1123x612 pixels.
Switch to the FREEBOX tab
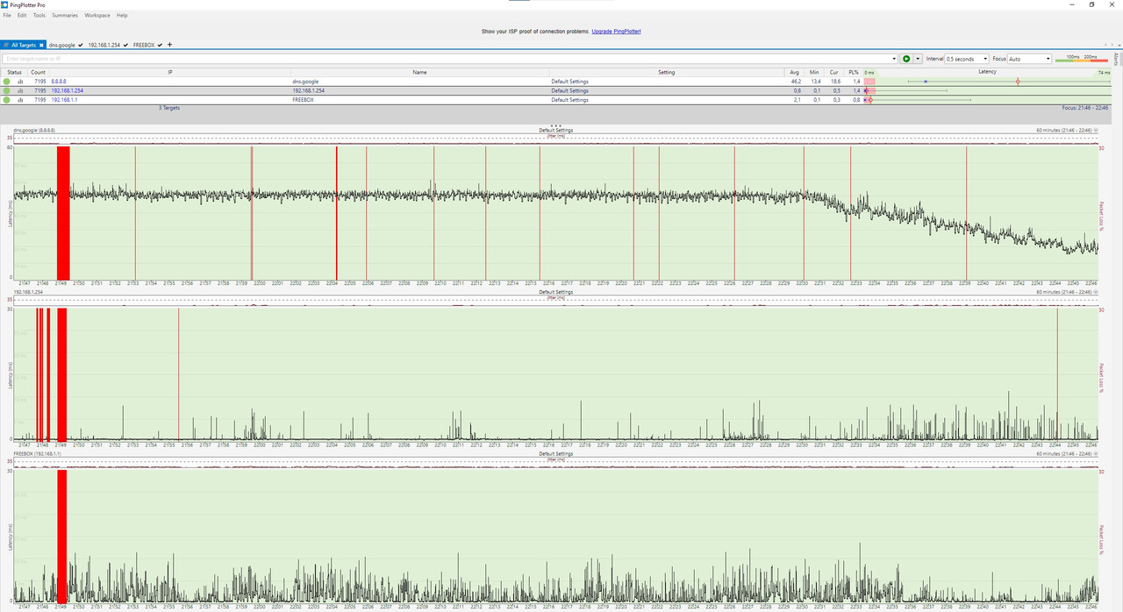point(147,45)
